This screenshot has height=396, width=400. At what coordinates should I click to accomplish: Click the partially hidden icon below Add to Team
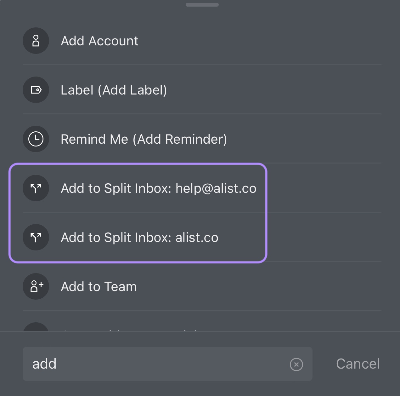[36, 327]
